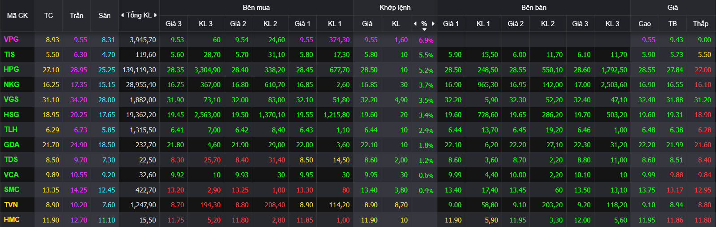Sort by Trần column header
This screenshot has width=716, height=227.
(x=76, y=16)
